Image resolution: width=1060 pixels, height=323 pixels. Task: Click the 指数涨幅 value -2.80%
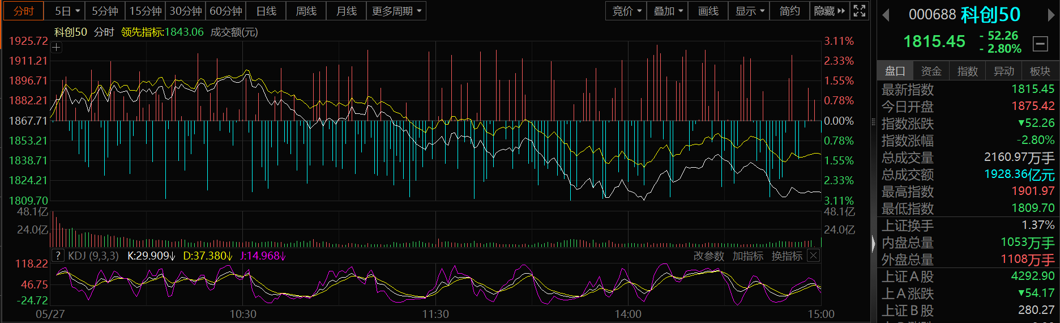click(1035, 140)
